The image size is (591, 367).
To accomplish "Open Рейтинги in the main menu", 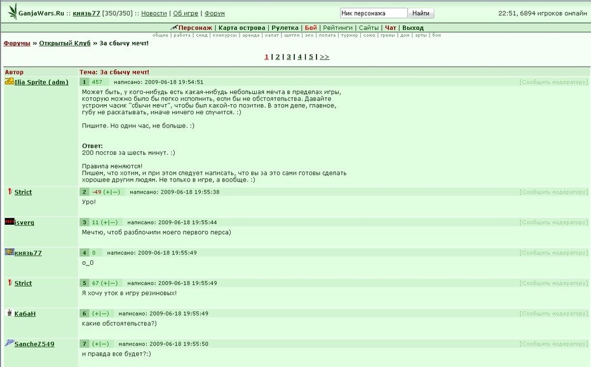I will point(337,28).
